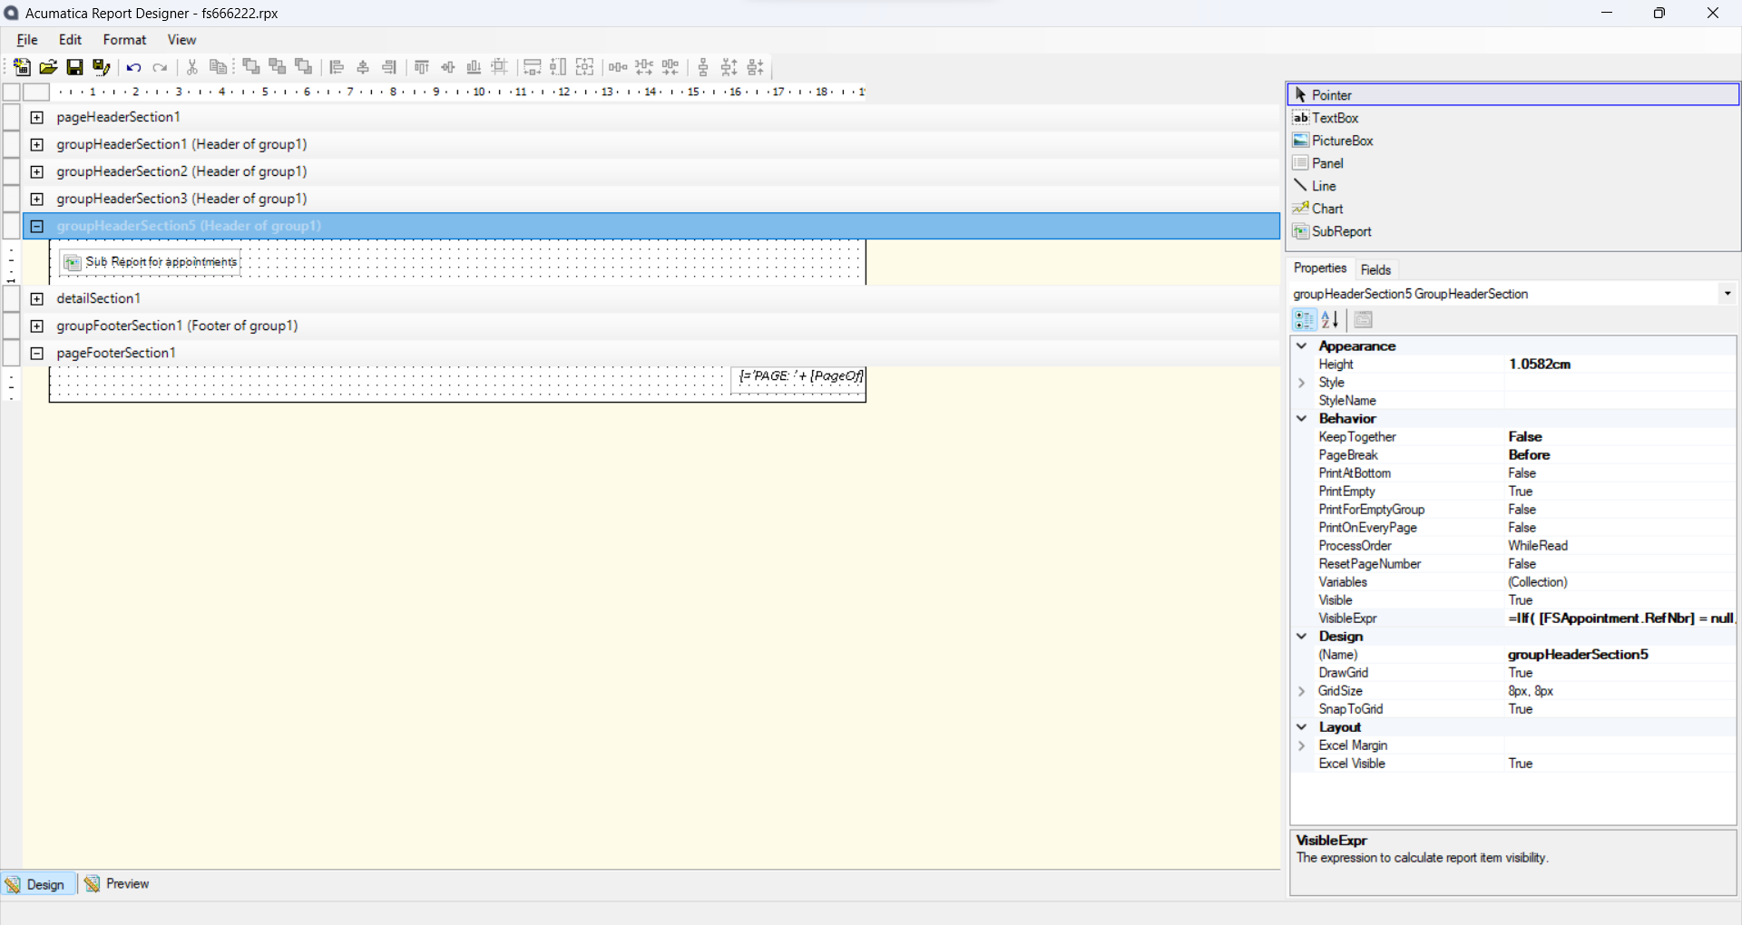Expand groupHeaderSection3 with its plus box
The width and height of the screenshot is (1742, 925).
[x=37, y=199]
